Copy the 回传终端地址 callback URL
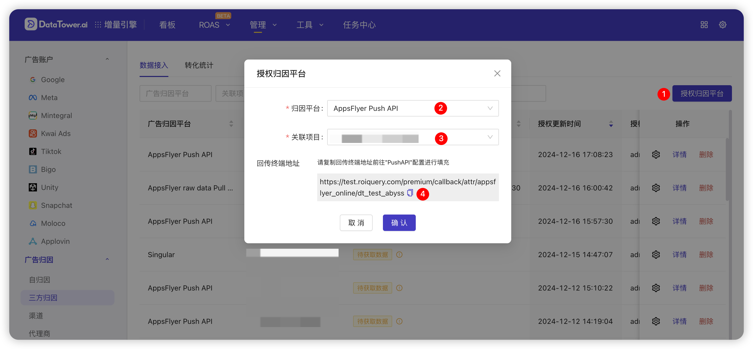The image size is (753, 349). click(x=410, y=193)
